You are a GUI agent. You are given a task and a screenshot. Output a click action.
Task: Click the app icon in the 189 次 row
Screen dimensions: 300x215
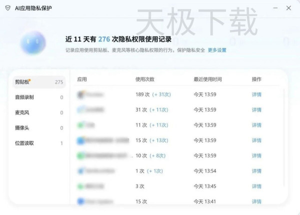80,94
